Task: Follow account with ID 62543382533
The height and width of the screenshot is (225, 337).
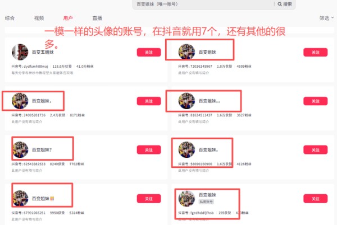Action: coord(149,150)
